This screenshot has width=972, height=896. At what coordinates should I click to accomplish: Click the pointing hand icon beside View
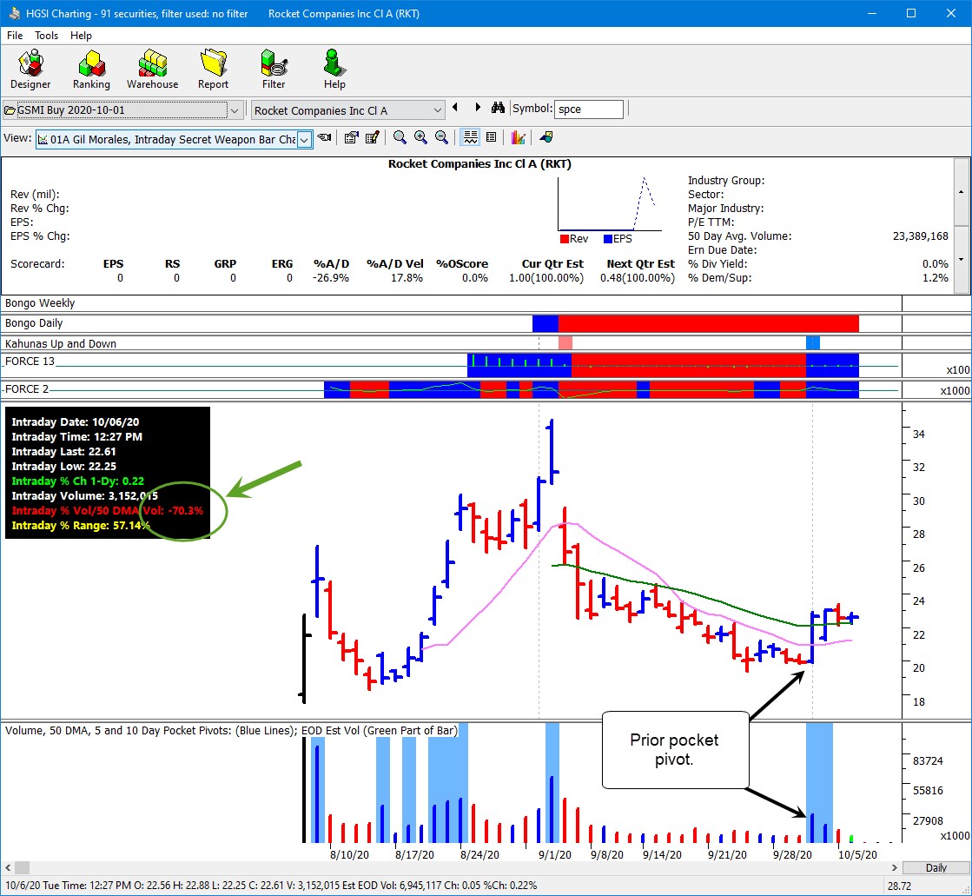pos(324,137)
